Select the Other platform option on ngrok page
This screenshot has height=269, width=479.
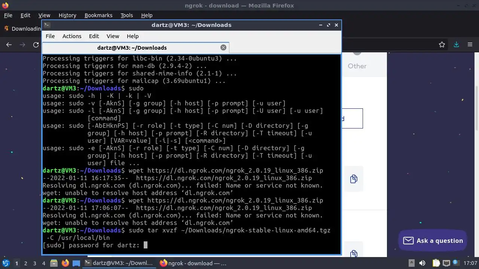click(357, 66)
